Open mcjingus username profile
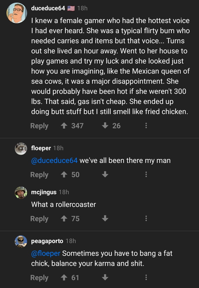 [43, 192]
